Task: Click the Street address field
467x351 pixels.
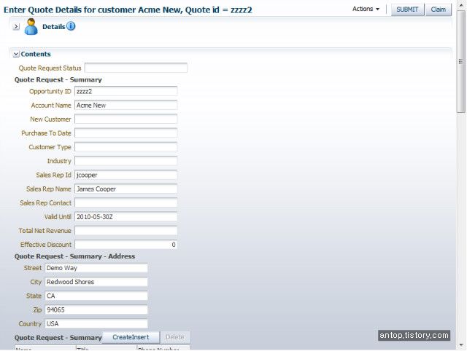Action: click(96, 268)
